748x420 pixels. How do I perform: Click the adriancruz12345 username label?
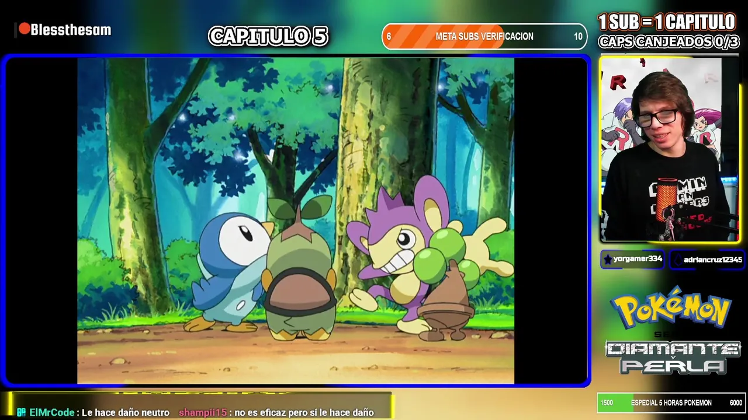coord(713,260)
